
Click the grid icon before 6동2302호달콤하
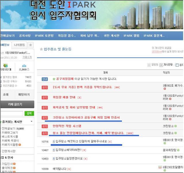pos(160,167)
